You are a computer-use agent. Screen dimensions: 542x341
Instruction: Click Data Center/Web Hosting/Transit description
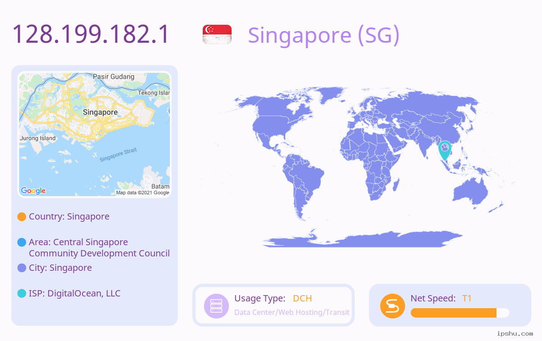[292, 312]
